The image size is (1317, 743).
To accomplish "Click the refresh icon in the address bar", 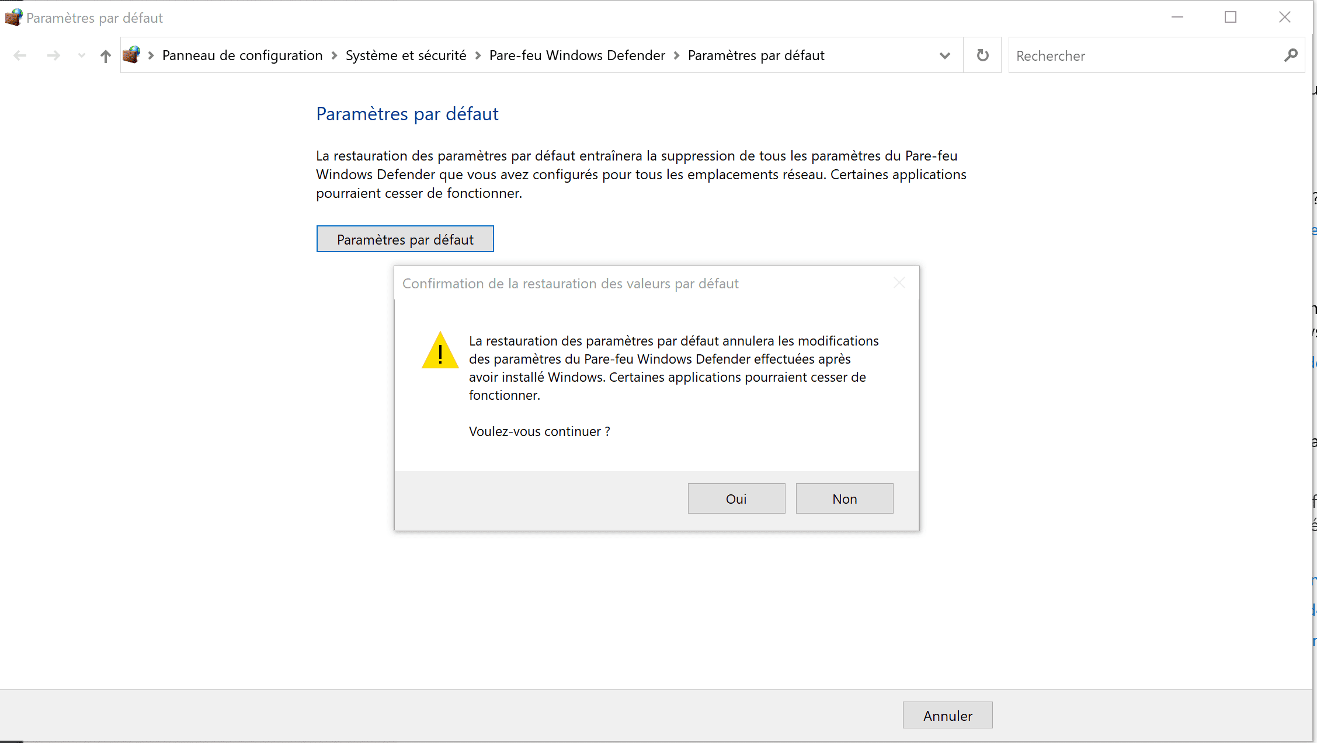I will [x=982, y=55].
